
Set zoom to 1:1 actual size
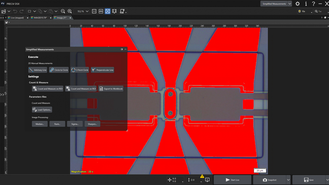pyautogui.click(x=94, y=11)
